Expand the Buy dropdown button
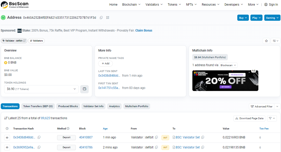Image resolution: width=281 pixels, height=152 pixels. 243,18
